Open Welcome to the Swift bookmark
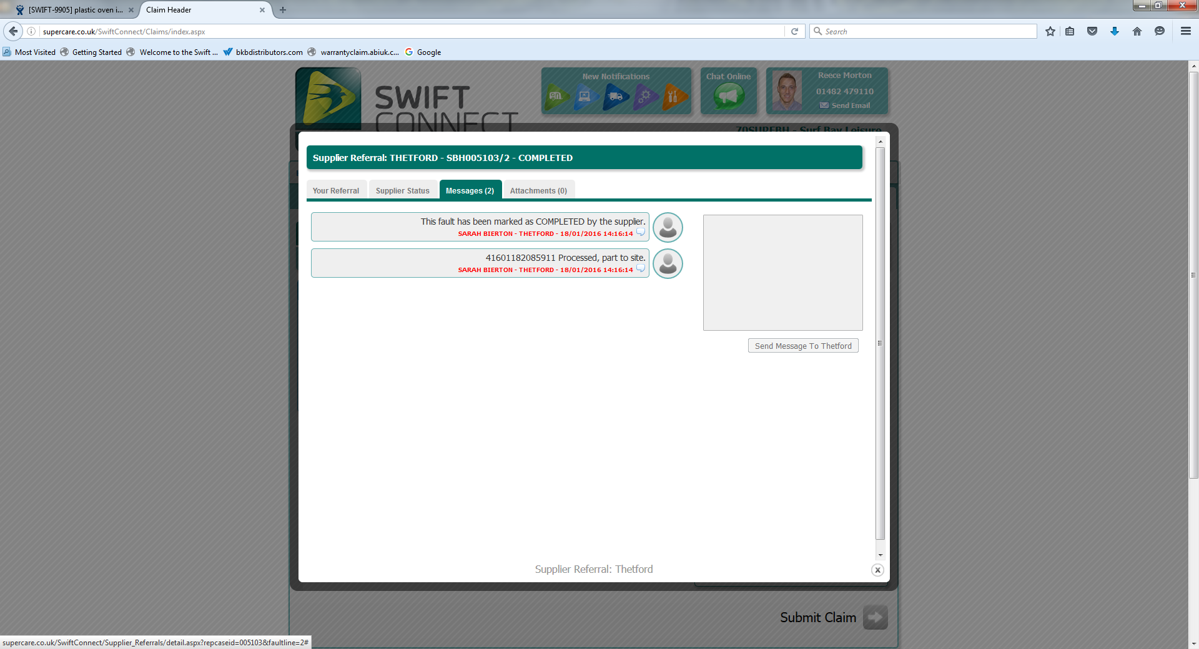This screenshot has width=1199, height=649. 172,52
